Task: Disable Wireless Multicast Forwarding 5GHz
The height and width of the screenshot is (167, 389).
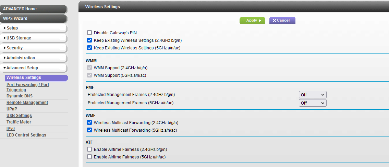Action: [89, 130]
